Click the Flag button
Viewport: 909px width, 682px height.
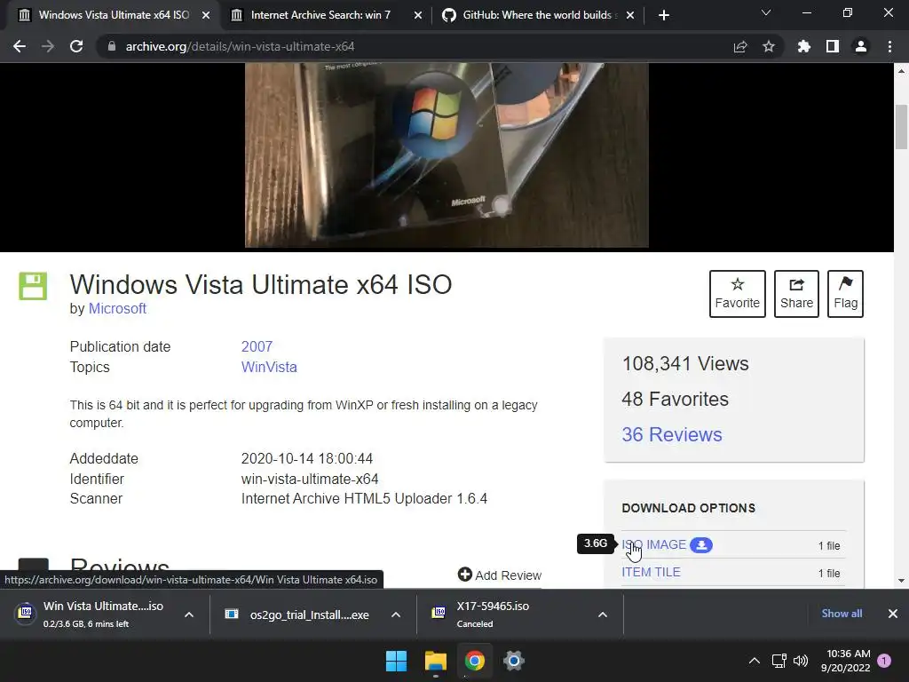tap(846, 293)
